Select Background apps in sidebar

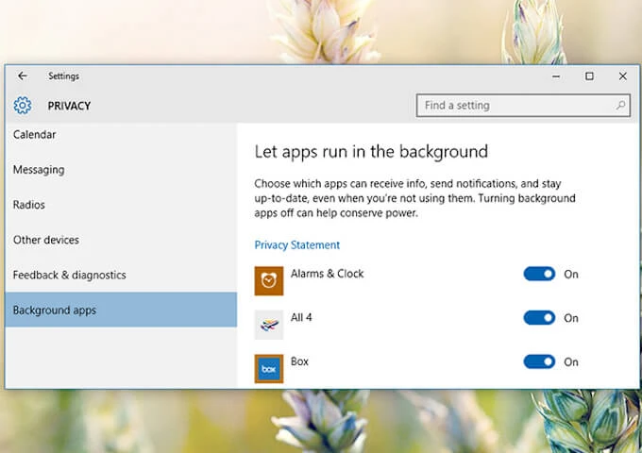click(121, 310)
